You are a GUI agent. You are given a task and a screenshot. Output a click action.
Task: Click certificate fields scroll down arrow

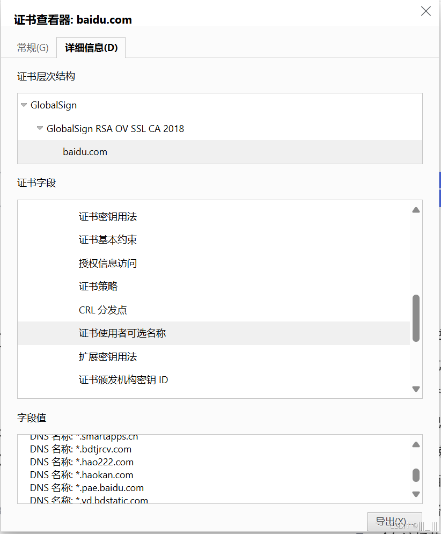click(x=416, y=389)
